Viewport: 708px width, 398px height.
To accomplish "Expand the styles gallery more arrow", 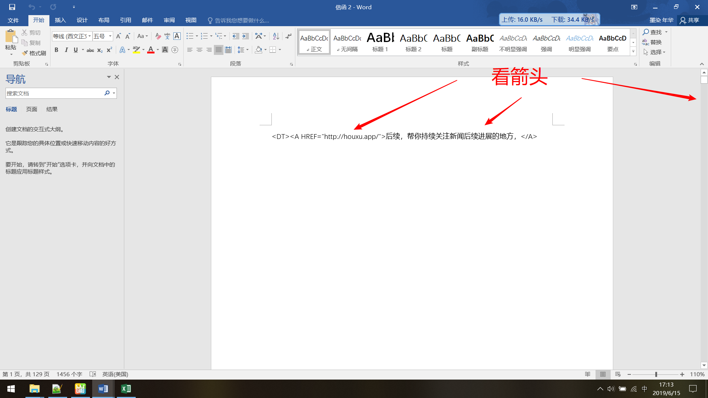I will point(633,52).
